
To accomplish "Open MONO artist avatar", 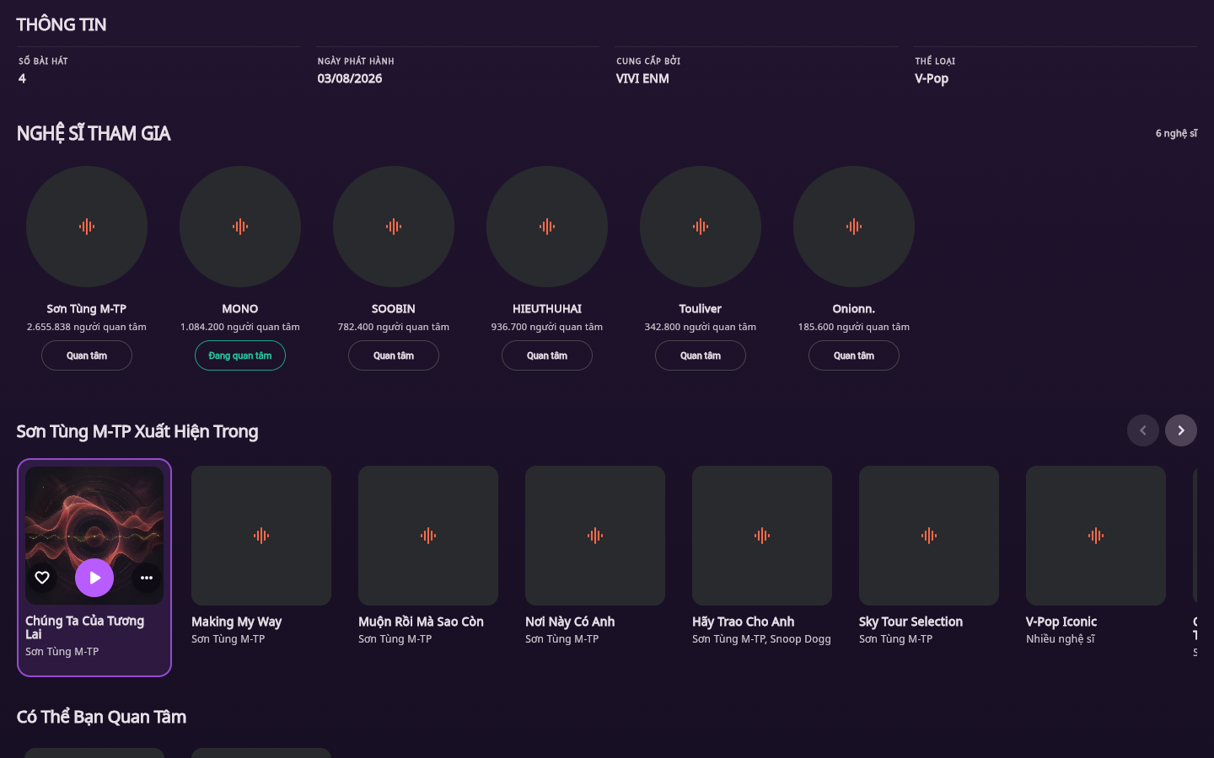I will (240, 227).
